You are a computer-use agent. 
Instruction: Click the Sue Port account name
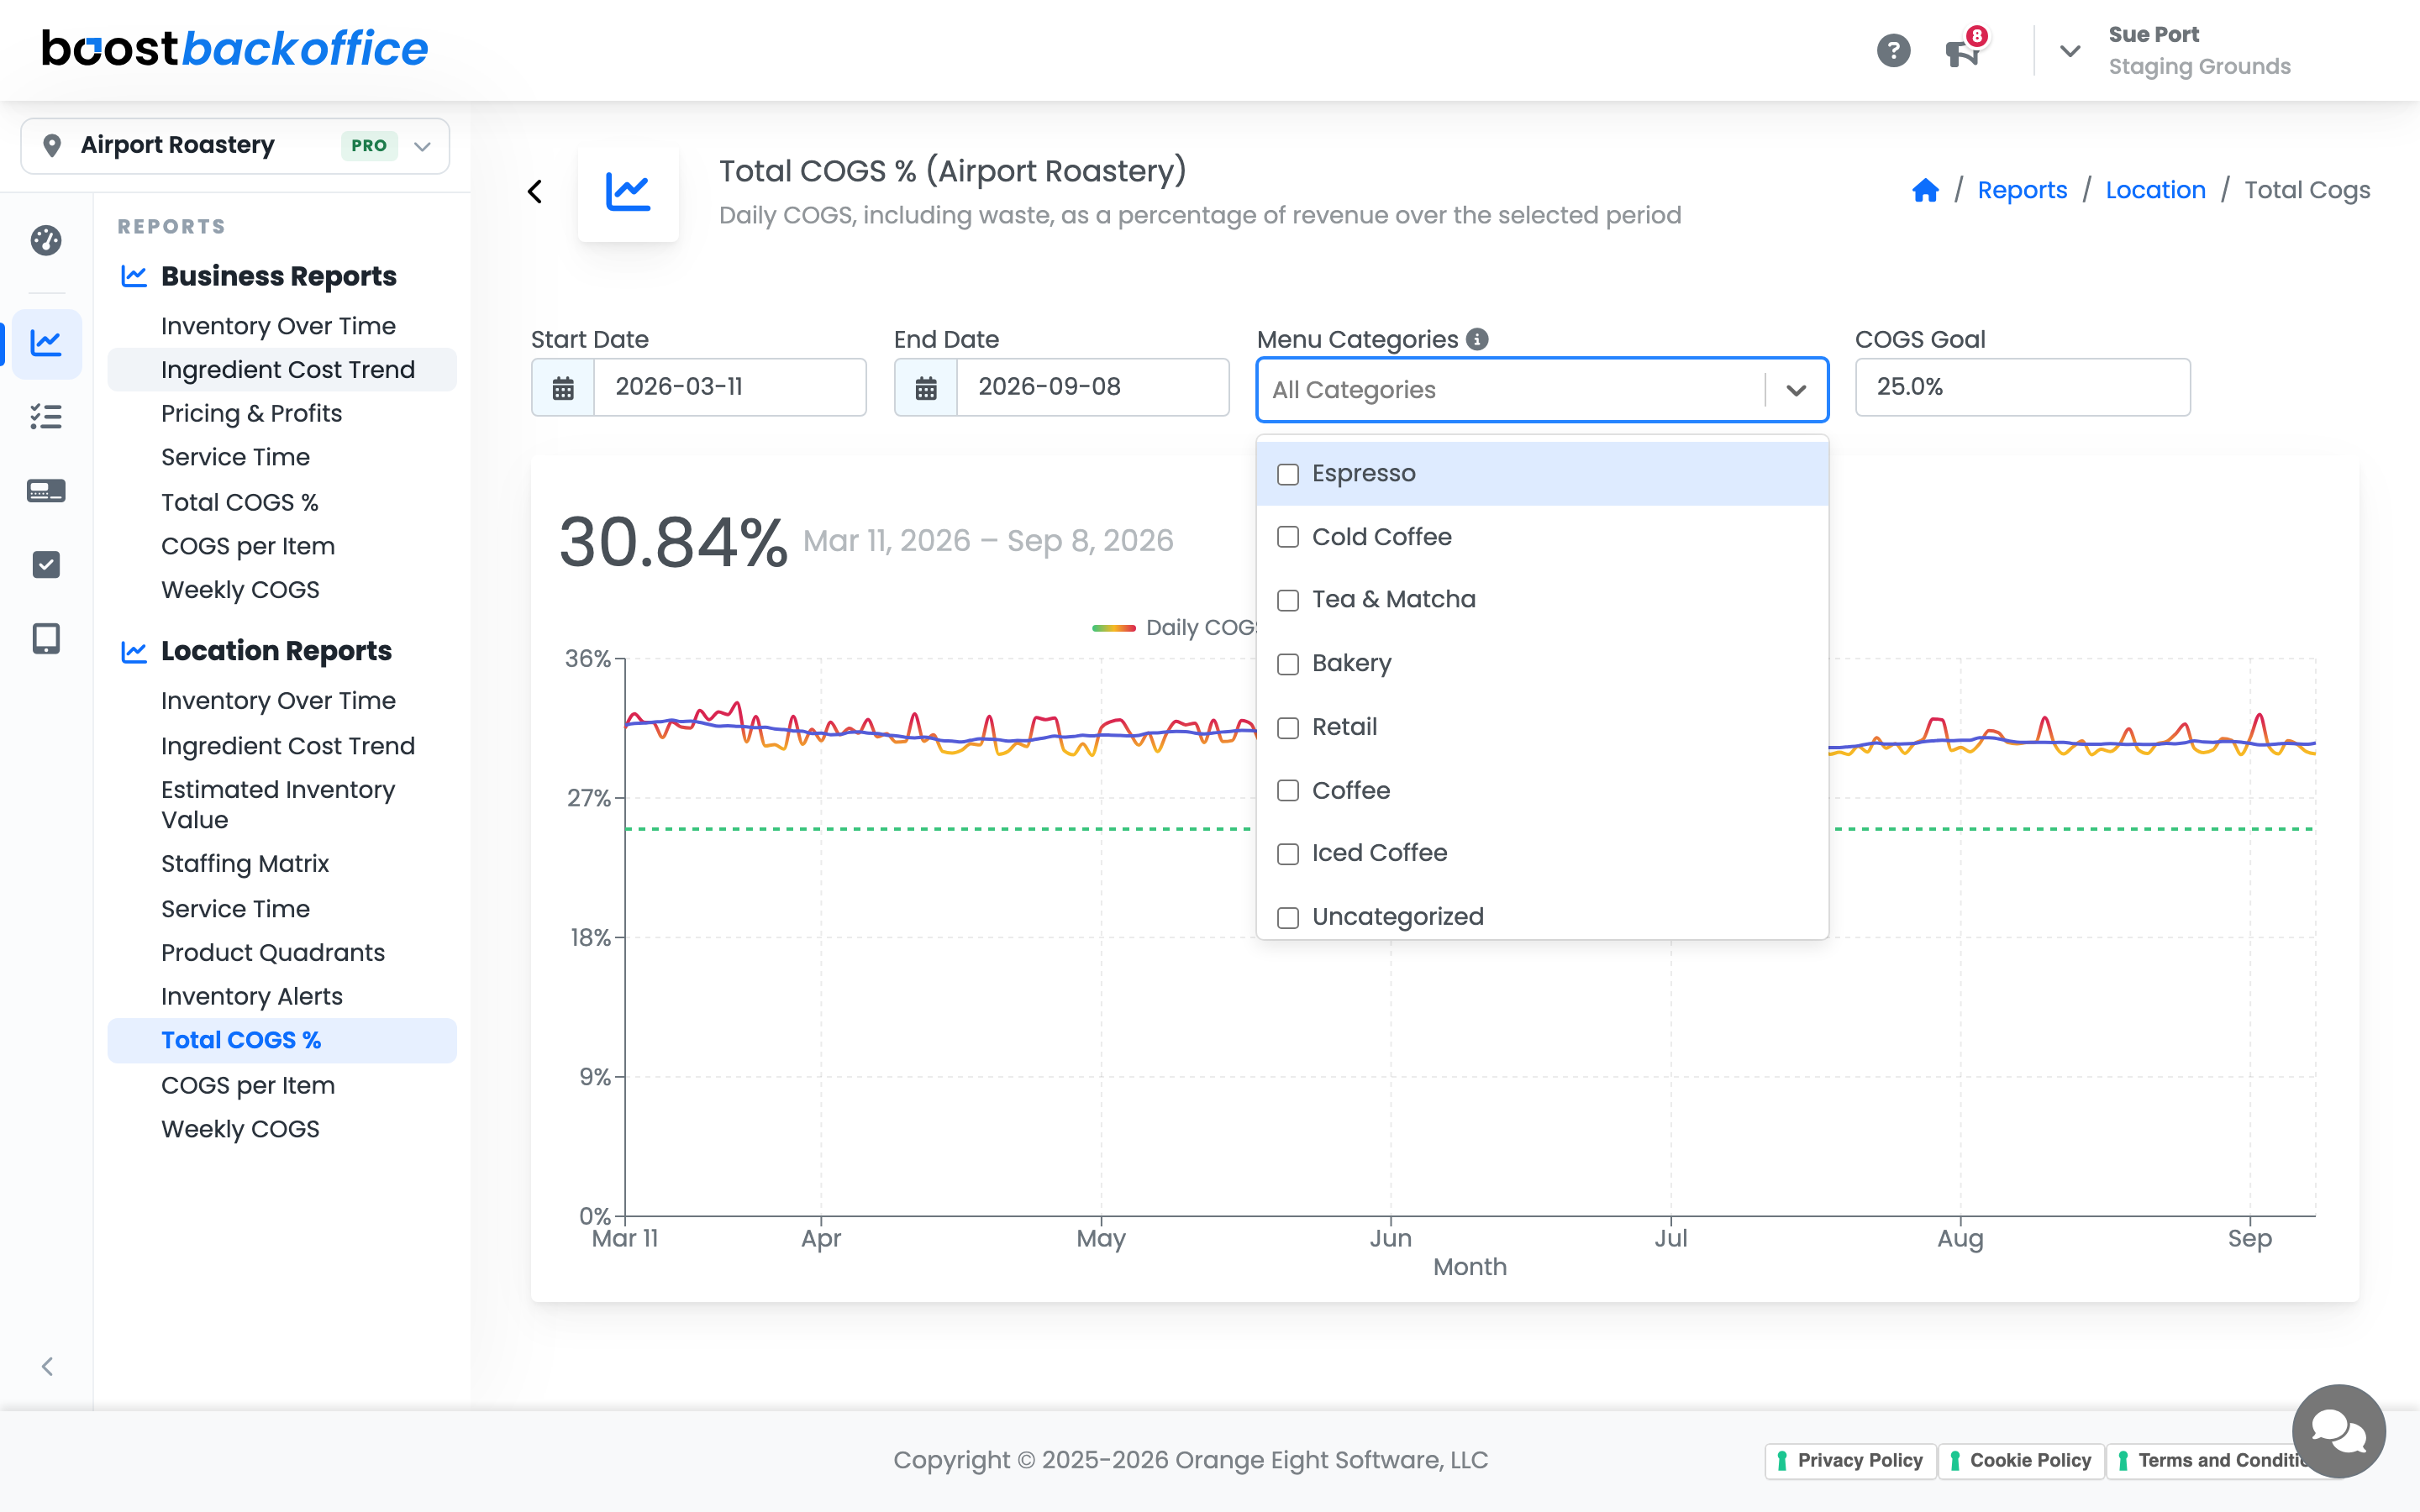2153,34
